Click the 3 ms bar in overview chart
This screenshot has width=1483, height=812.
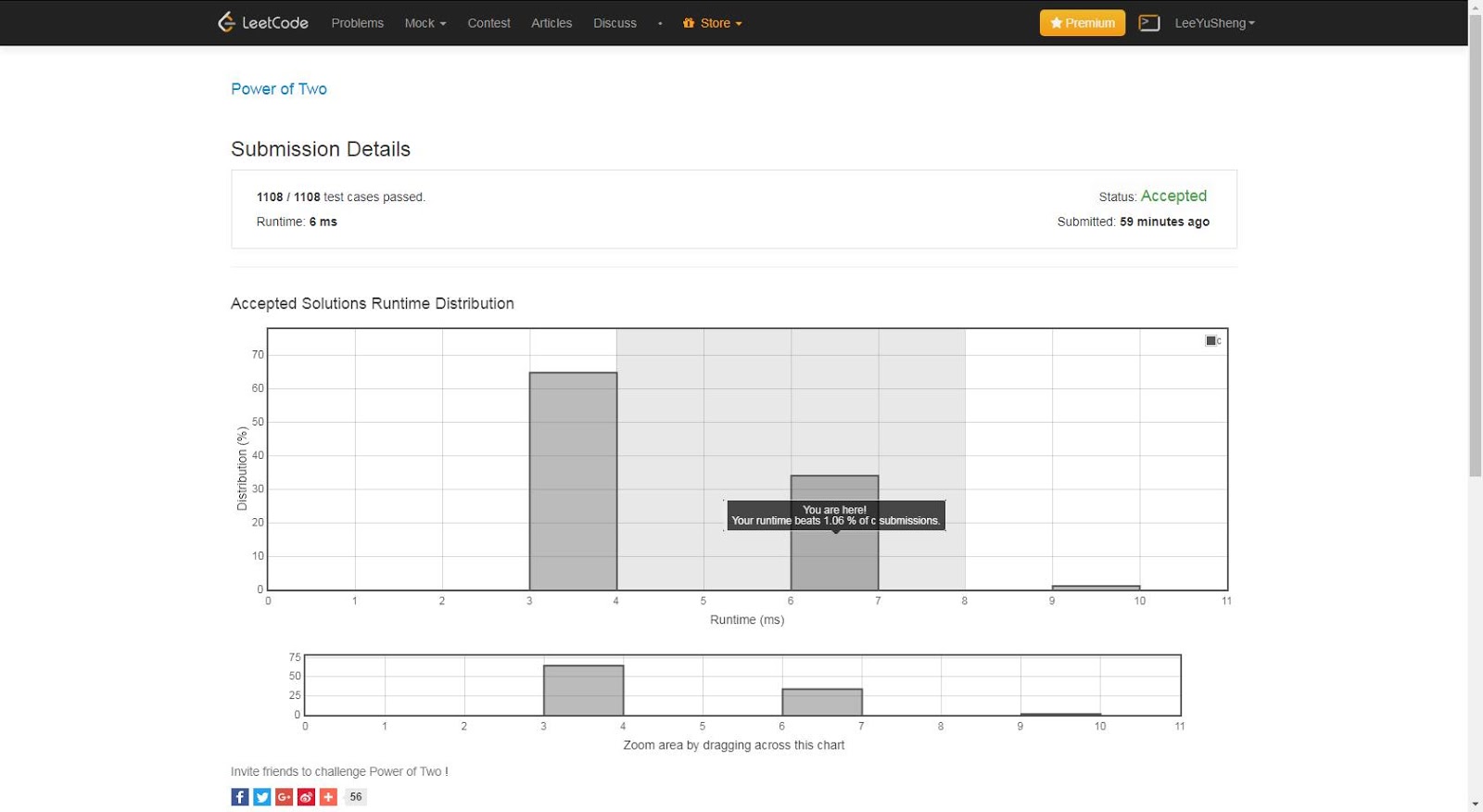(x=583, y=691)
